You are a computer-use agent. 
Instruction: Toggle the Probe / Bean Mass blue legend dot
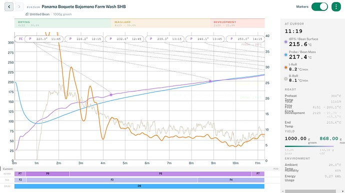(x=286, y=55)
